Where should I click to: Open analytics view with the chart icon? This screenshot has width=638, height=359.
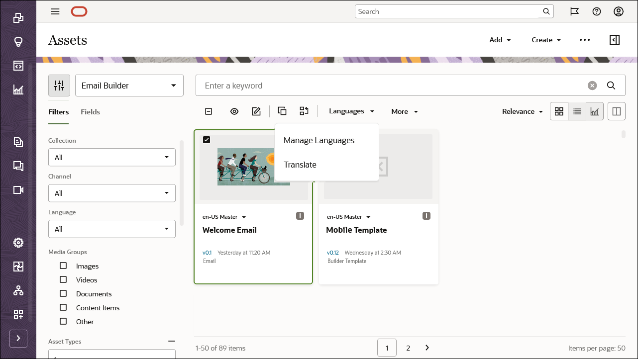[594, 111]
